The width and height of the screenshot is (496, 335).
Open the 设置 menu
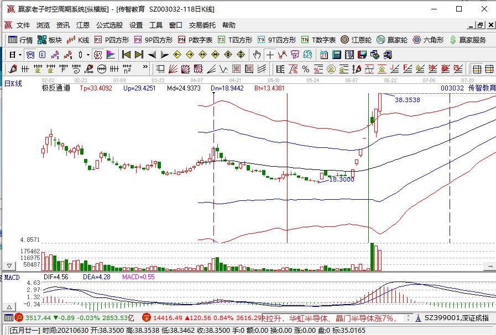click(x=136, y=25)
